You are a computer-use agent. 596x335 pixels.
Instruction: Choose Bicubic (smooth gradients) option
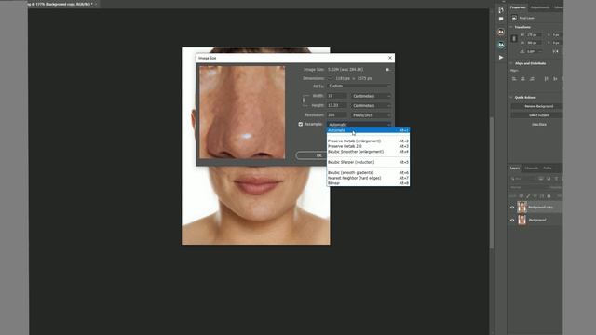(368, 173)
